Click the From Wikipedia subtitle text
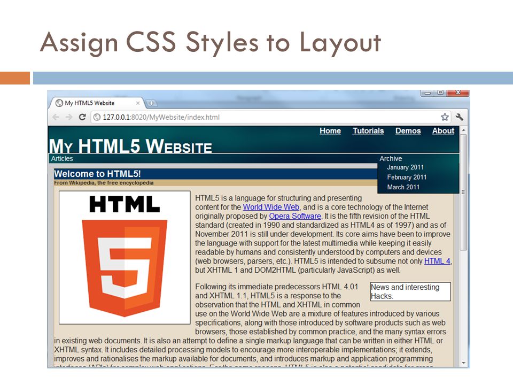The image size is (513, 385). pos(104,183)
